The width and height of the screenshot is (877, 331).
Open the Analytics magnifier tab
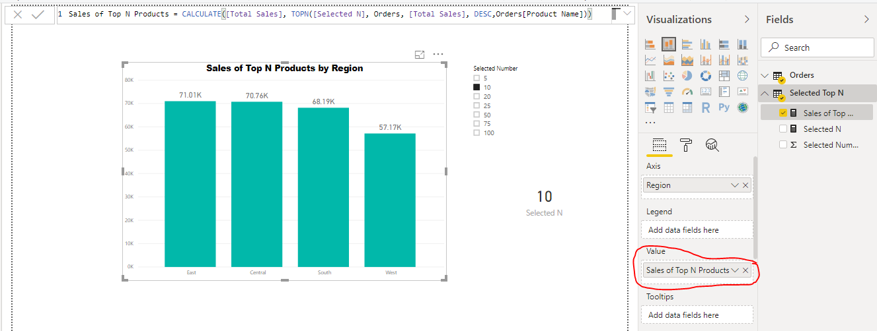pos(712,145)
